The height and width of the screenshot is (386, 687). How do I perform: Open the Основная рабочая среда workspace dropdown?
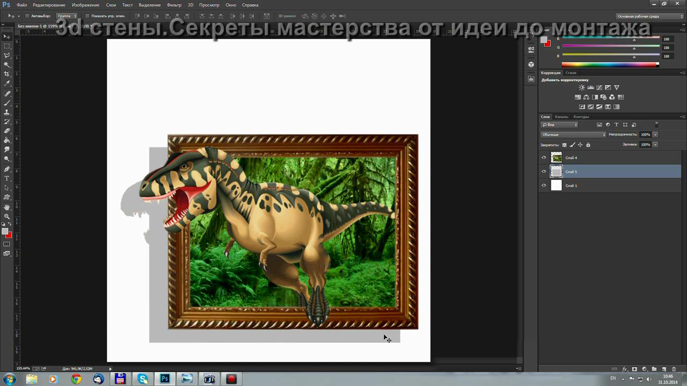click(650, 16)
